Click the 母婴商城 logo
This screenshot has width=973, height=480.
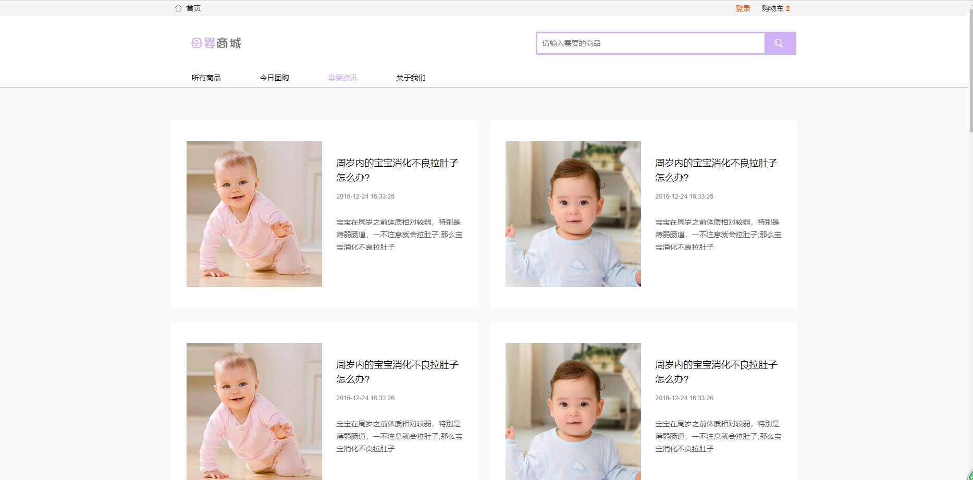tap(216, 43)
